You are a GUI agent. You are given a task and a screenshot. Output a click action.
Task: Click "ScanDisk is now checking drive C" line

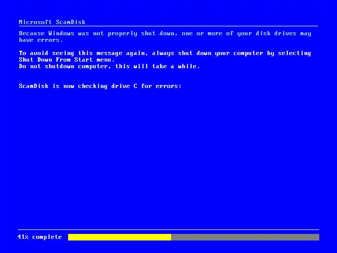click(x=100, y=86)
